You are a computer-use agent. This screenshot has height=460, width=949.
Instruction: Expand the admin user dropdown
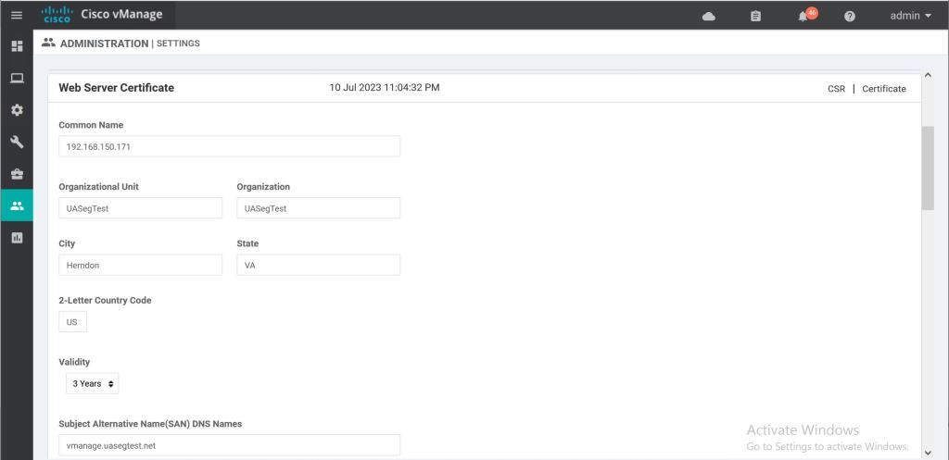click(x=910, y=16)
